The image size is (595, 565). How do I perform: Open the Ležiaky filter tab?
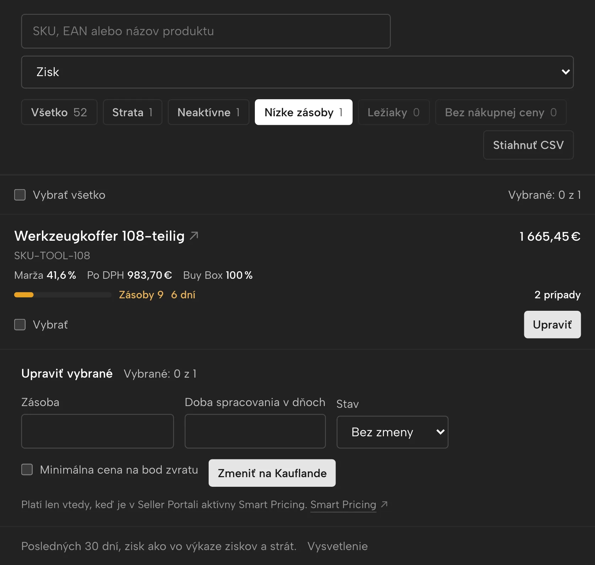tap(394, 112)
